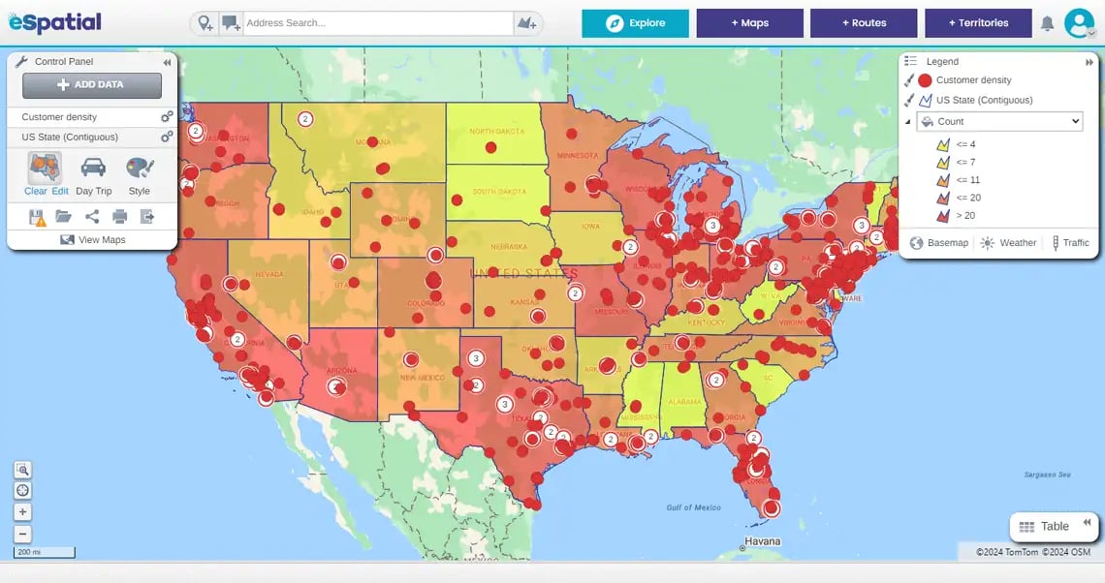The image size is (1105, 583).
Task: Save the map with floppy disk icon
Action: click(37, 218)
